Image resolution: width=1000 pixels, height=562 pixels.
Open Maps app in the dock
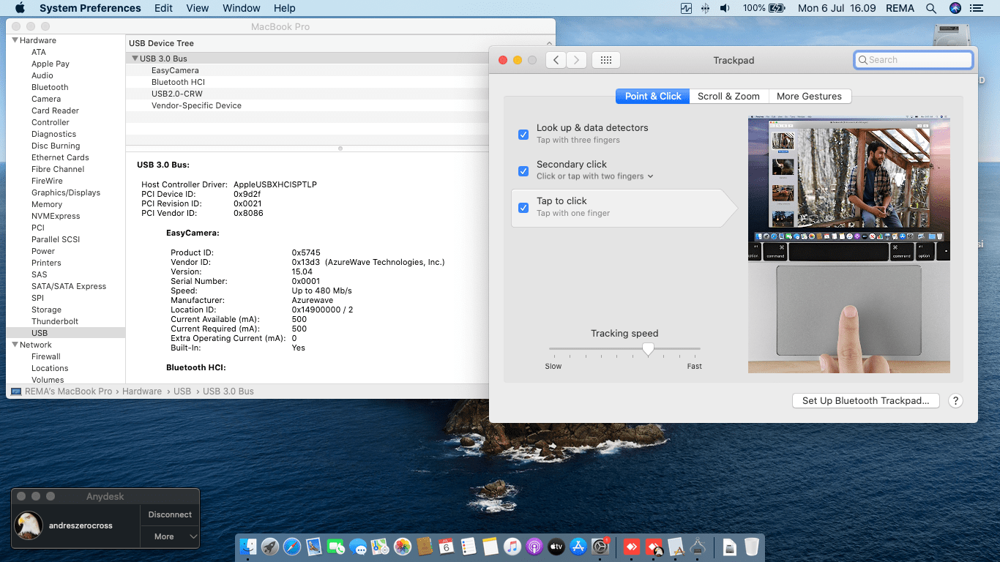(x=380, y=547)
